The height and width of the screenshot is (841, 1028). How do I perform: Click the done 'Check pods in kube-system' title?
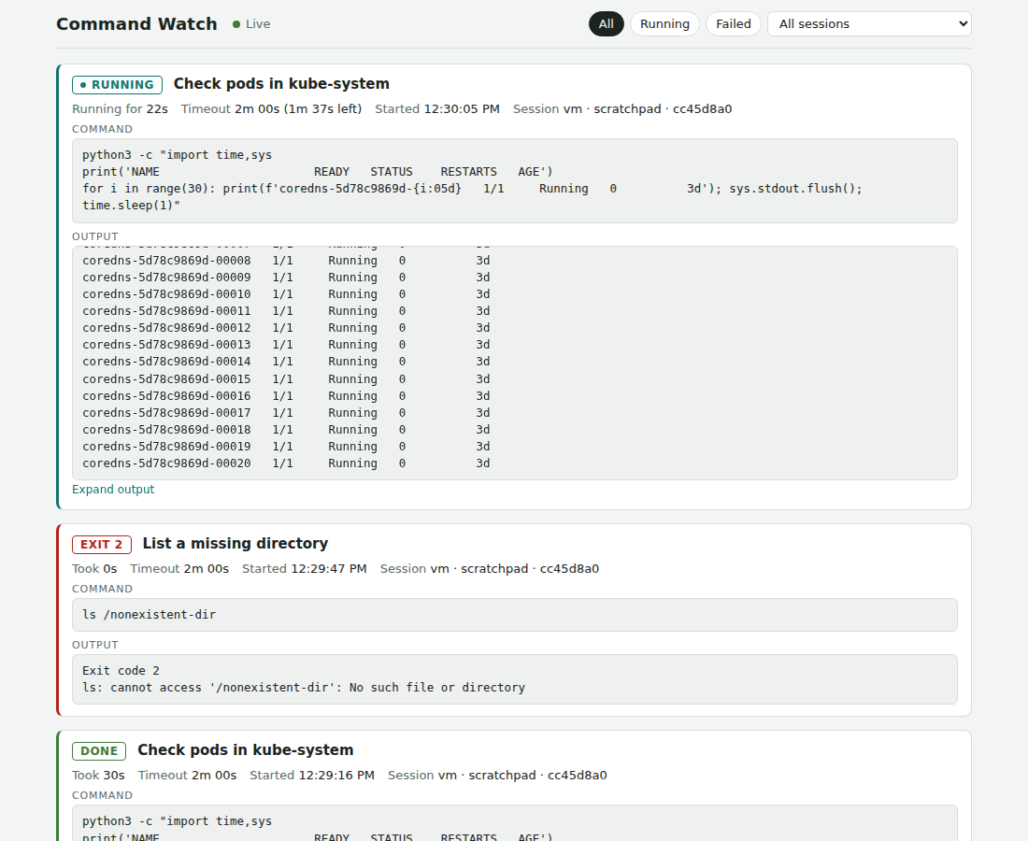point(245,749)
